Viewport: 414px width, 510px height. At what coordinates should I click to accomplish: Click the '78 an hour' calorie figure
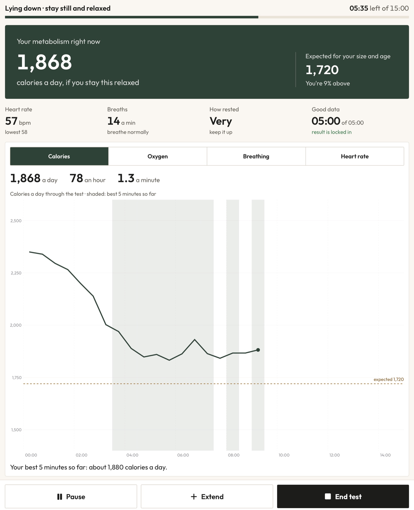(87, 178)
